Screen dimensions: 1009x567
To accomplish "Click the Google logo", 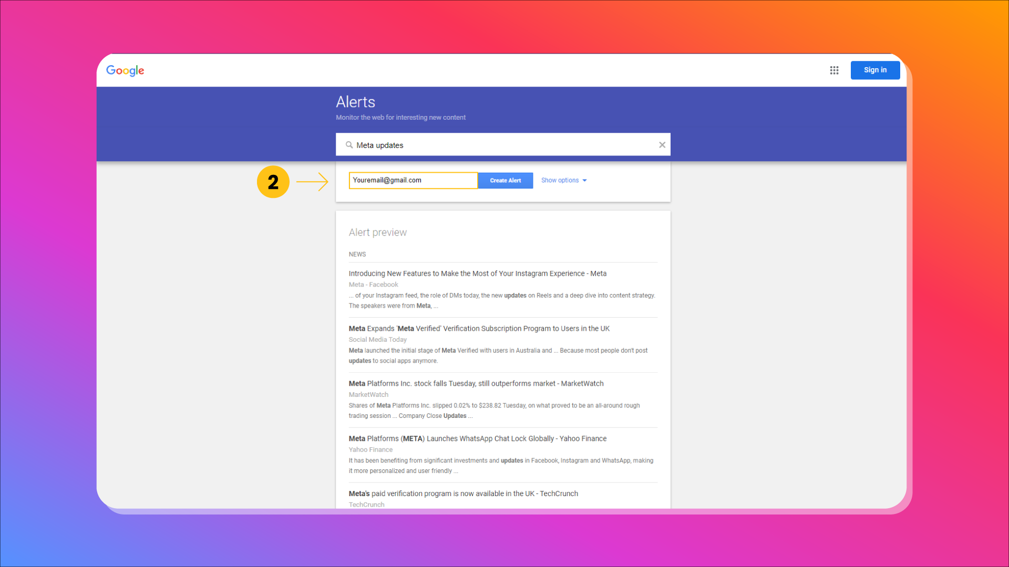I will coord(125,70).
